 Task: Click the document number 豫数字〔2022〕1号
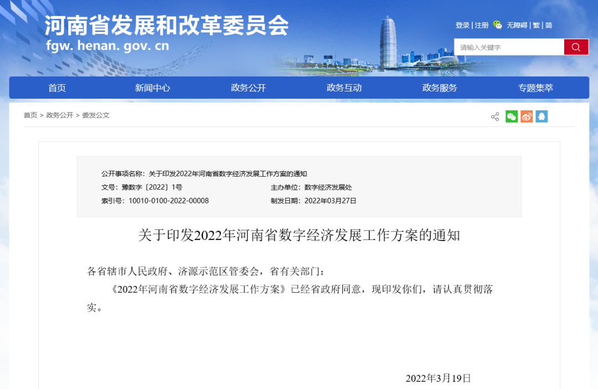pos(152,187)
